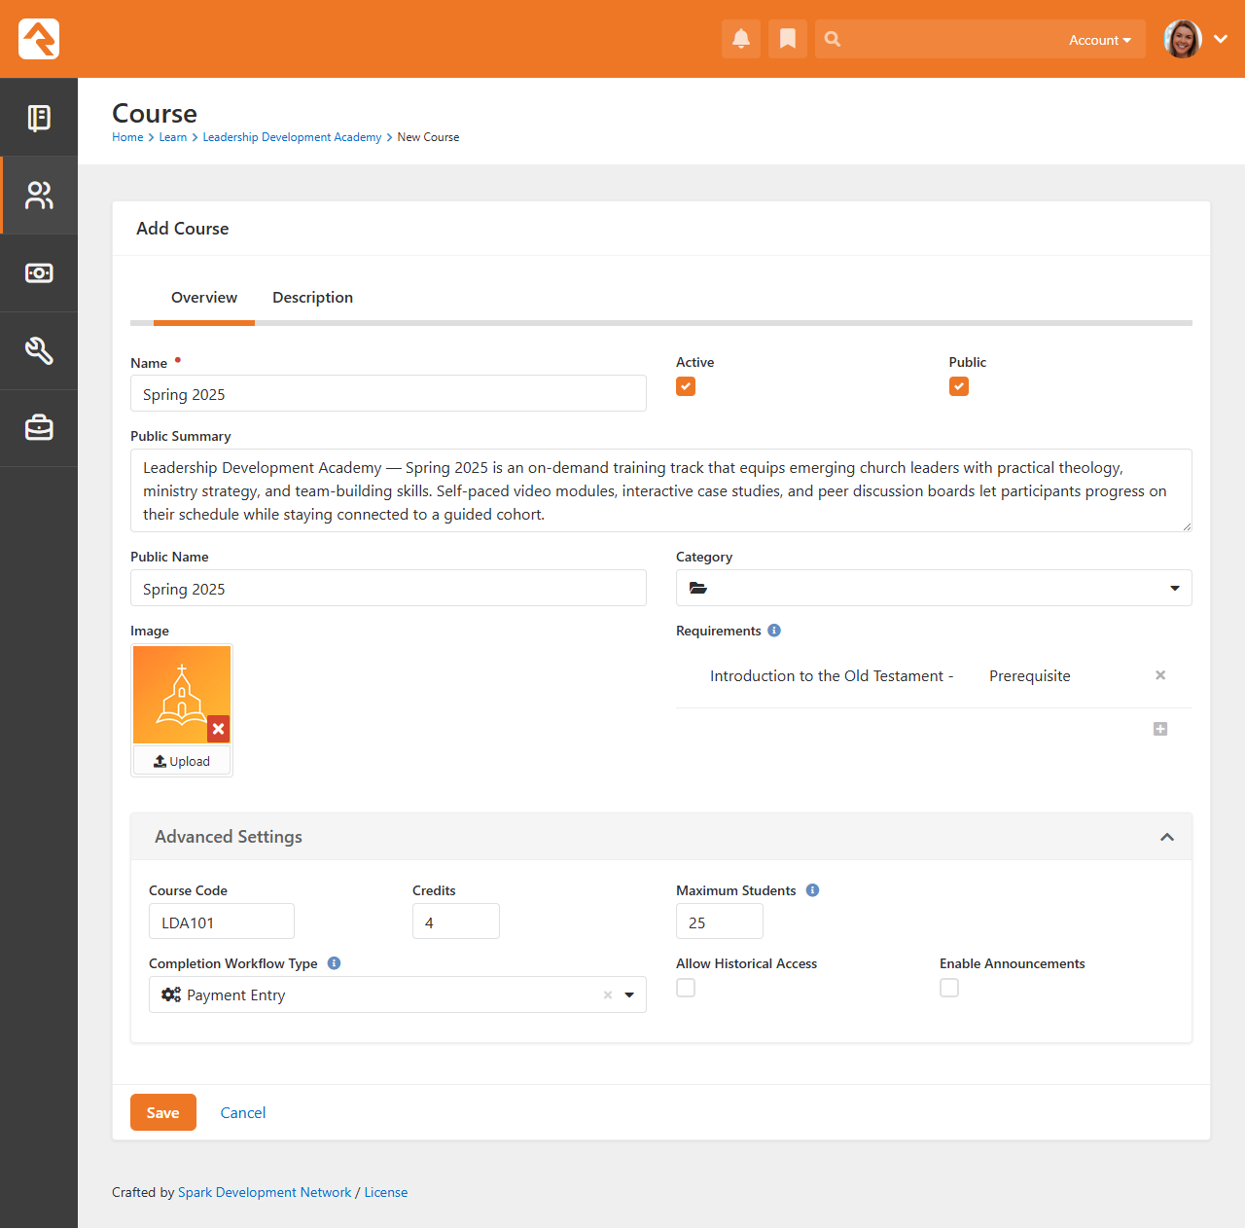Open Completion Workflow Type dropdown arrow
The image size is (1245, 1229).
[629, 995]
